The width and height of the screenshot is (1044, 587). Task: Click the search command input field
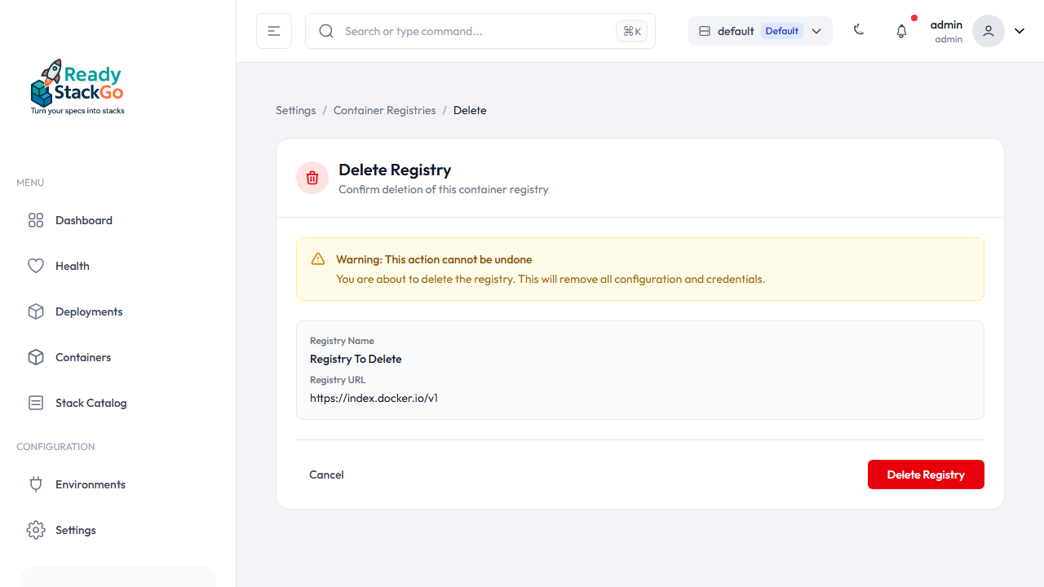473,31
